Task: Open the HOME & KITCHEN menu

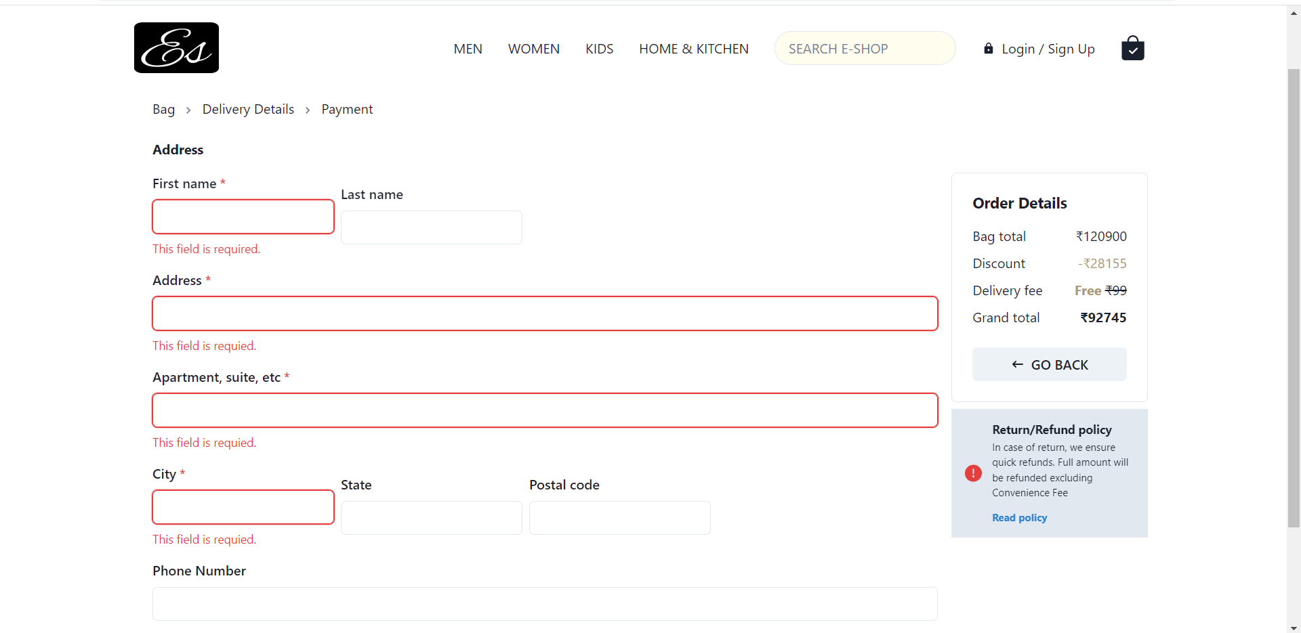Action: 693,49
